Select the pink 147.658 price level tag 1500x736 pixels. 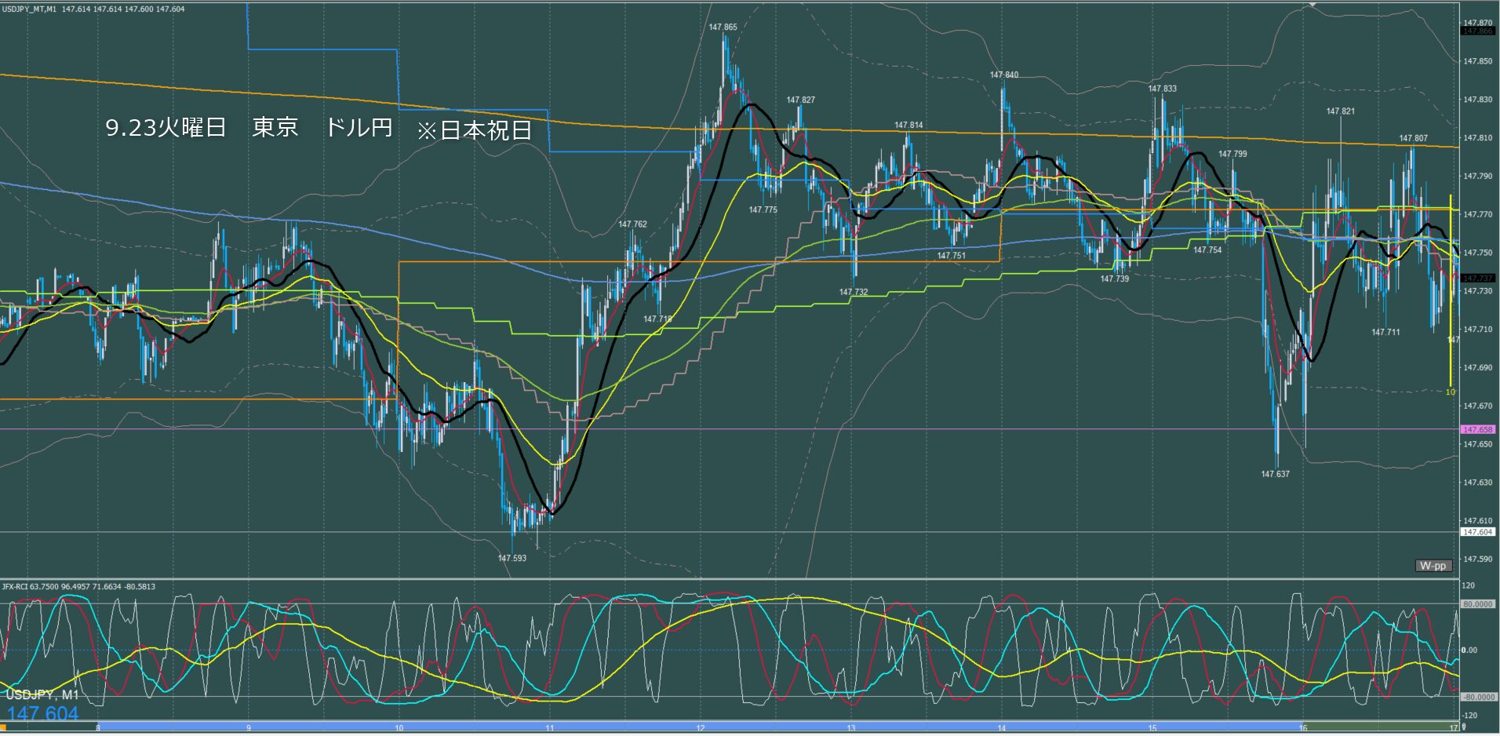click(1477, 430)
